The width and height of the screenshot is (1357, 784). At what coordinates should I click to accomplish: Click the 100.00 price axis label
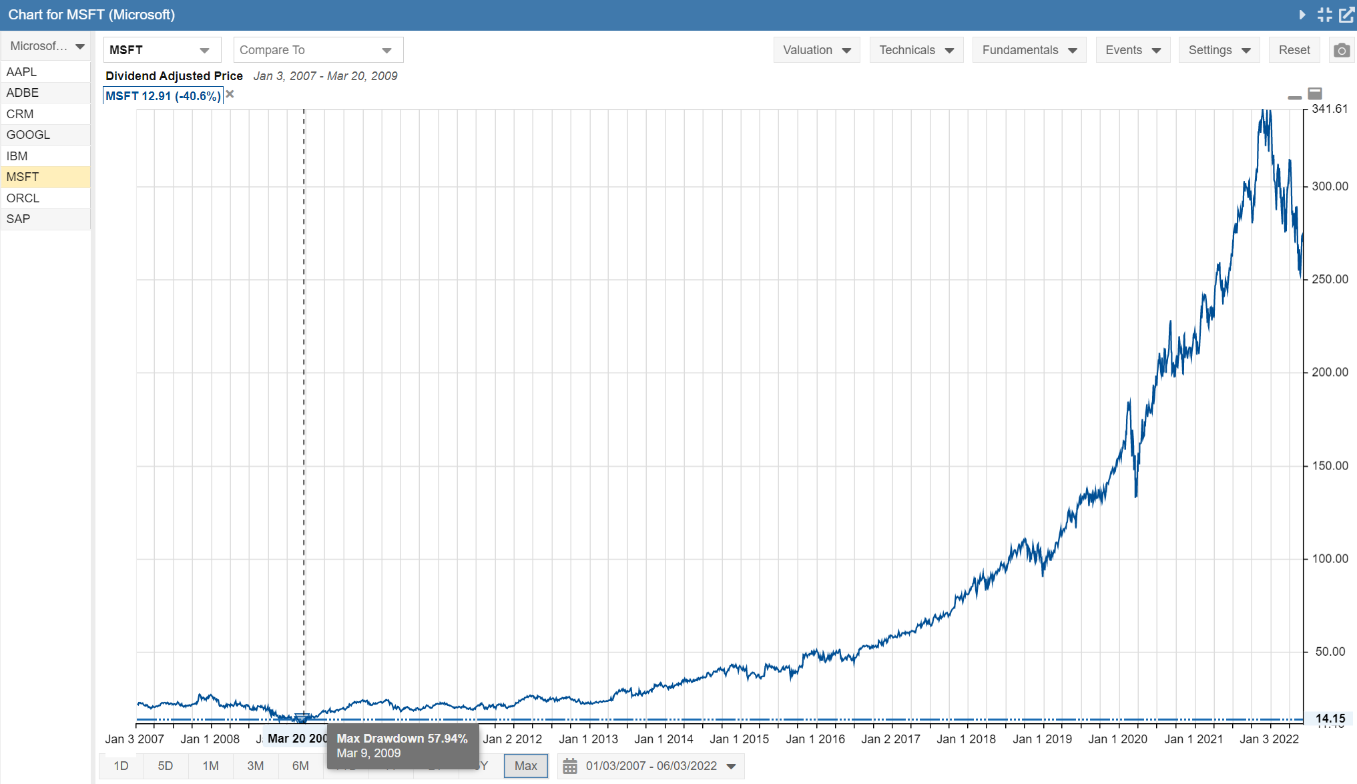[x=1330, y=558]
